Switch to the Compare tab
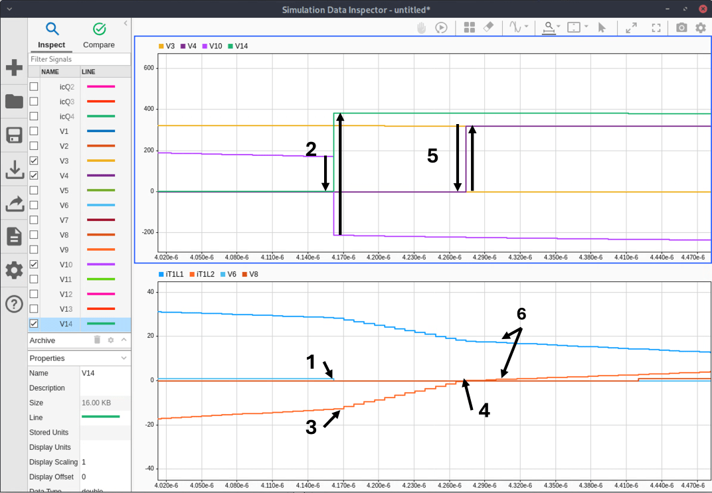The image size is (712, 493). point(99,35)
